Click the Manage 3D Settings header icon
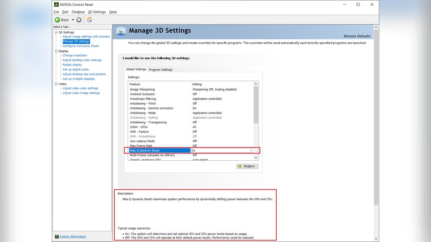Screen dimensions: 431x242 [121, 31]
